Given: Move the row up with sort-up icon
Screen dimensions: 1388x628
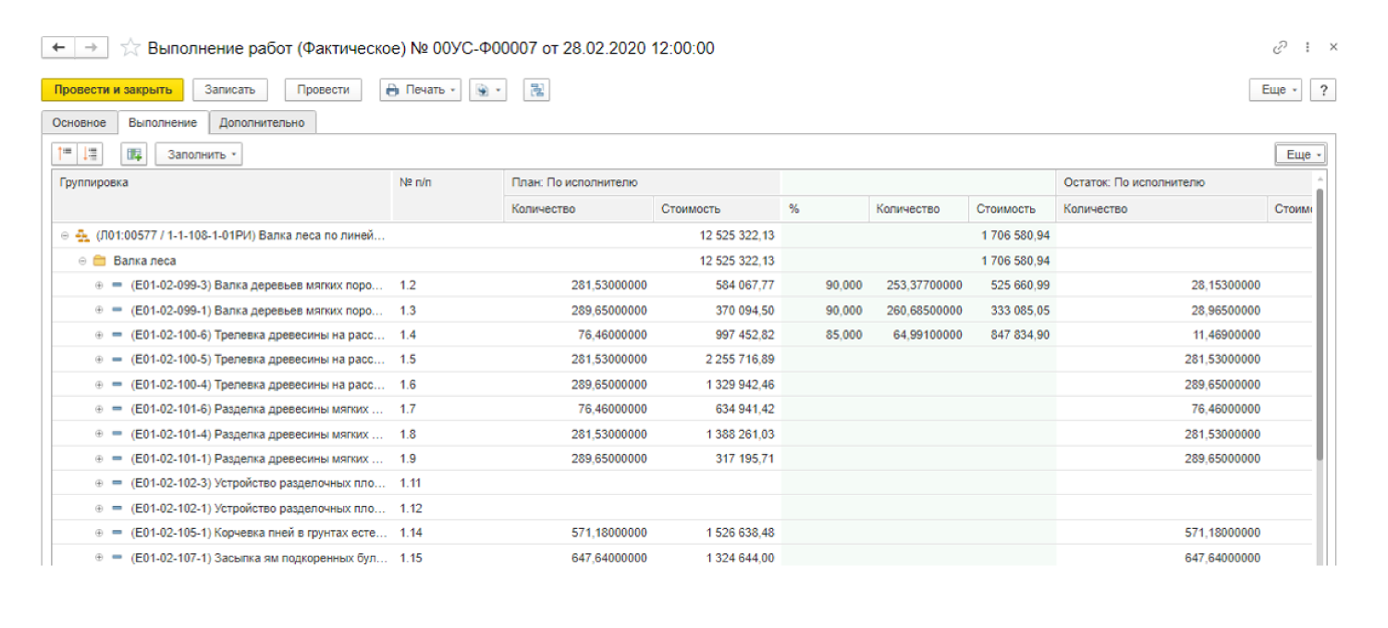Looking at the screenshot, I should pyautogui.click(x=65, y=154).
